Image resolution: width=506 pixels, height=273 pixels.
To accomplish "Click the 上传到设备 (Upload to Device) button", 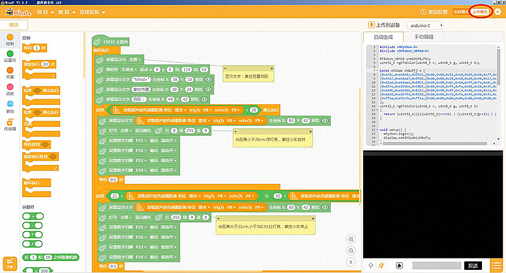I will click(x=383, y=25).
